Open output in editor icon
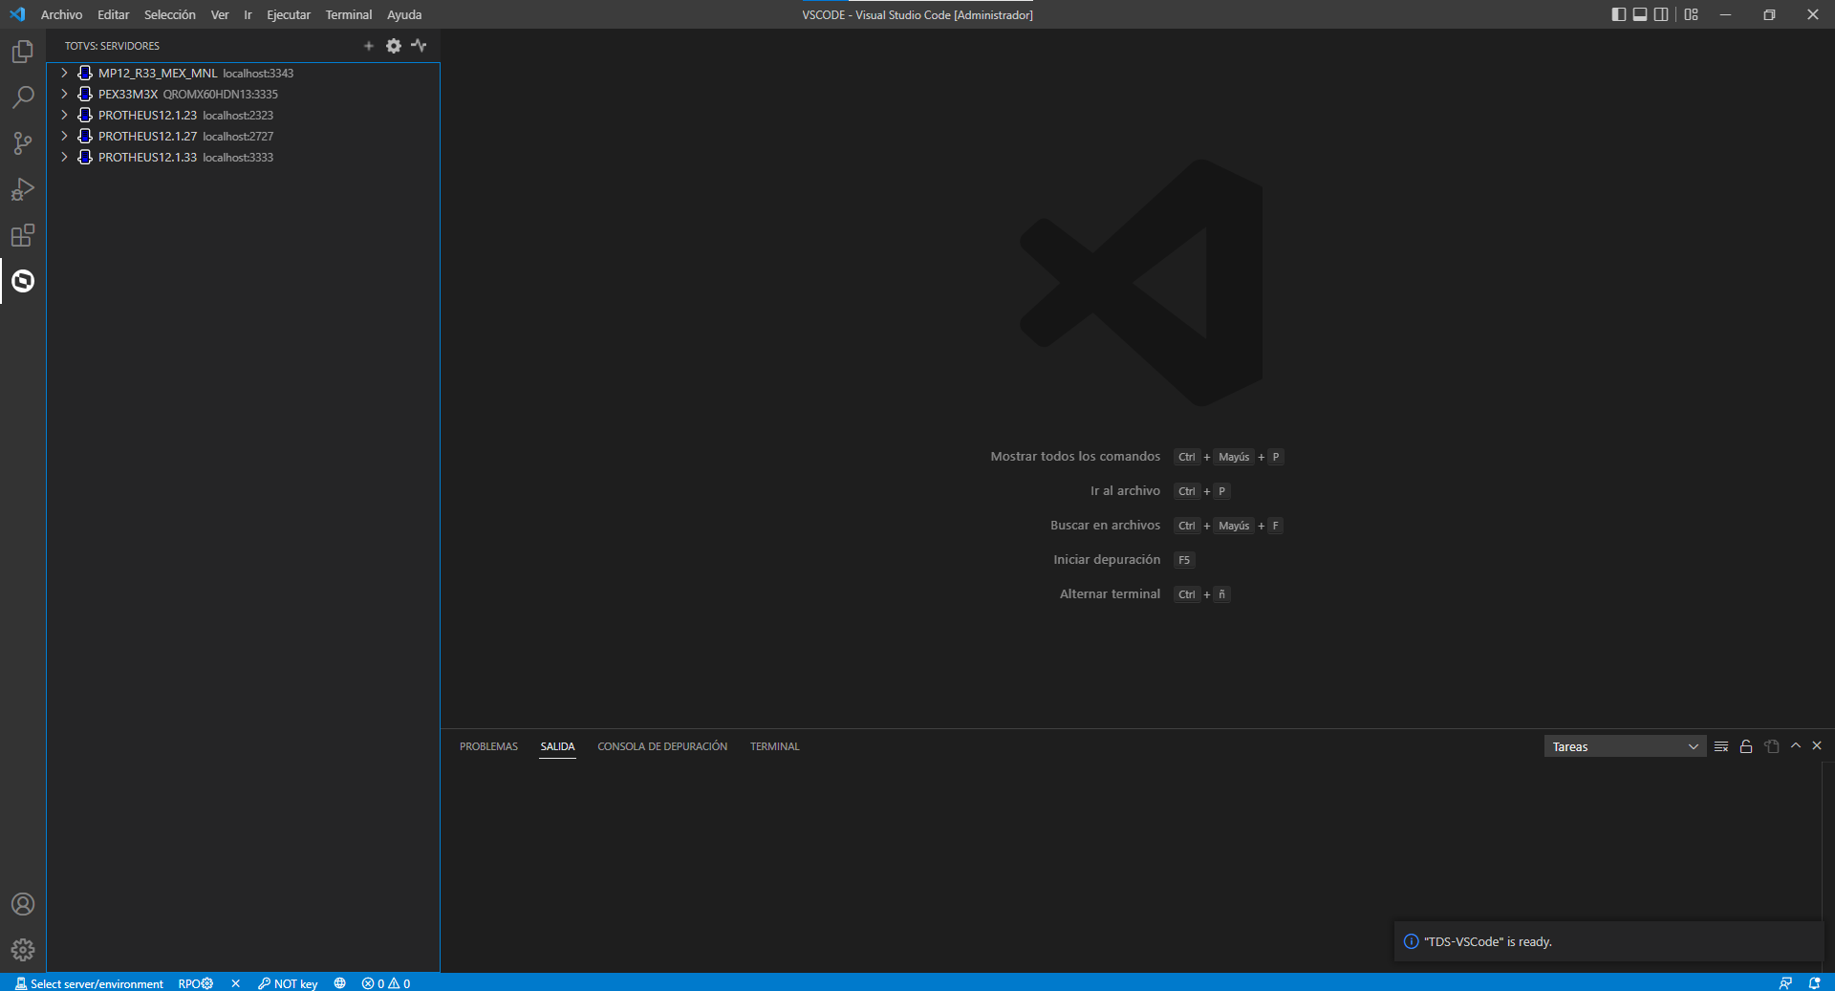This screenshot has width=1835, height=991. coord(1772,746)
